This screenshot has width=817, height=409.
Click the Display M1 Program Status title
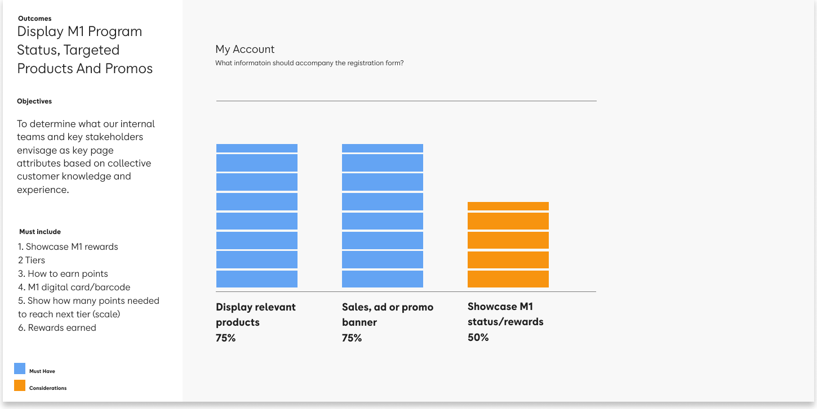[x=85, y=50]
